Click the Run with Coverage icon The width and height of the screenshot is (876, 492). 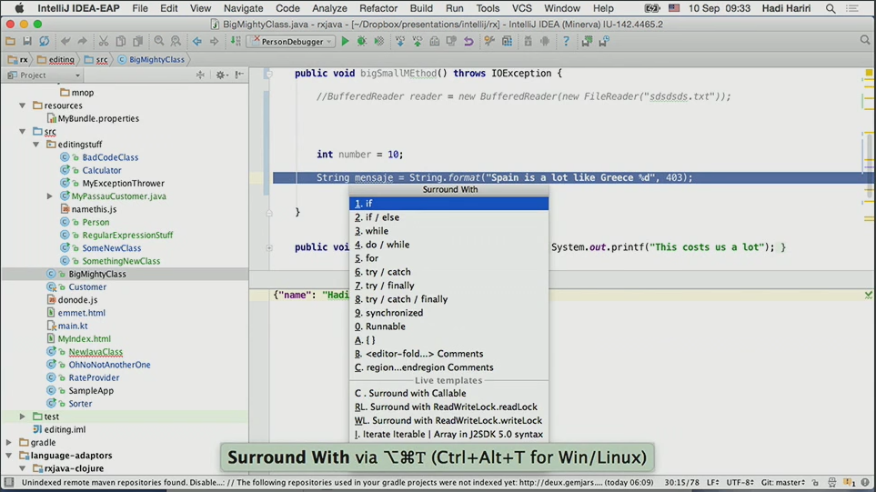[x=378, y=41]
